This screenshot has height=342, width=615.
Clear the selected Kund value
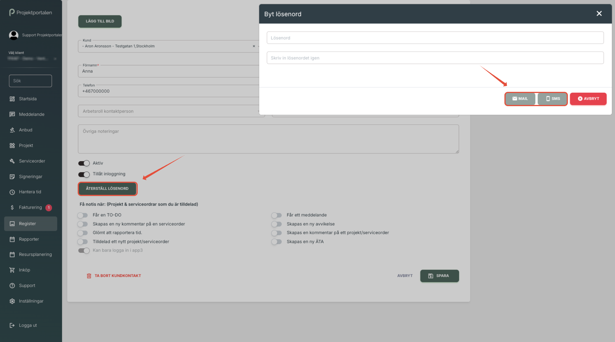click(x=254, y=46)
